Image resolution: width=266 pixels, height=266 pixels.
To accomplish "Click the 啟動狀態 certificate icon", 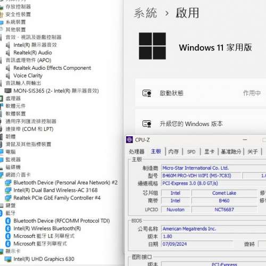I will 147,93.
